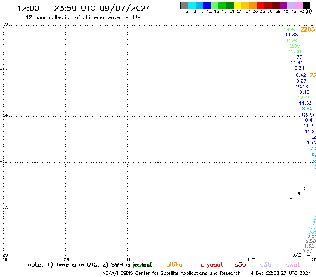Click the 12.99 wave height value
Viewport: 316px width, 277px height.
click(294, 46)
